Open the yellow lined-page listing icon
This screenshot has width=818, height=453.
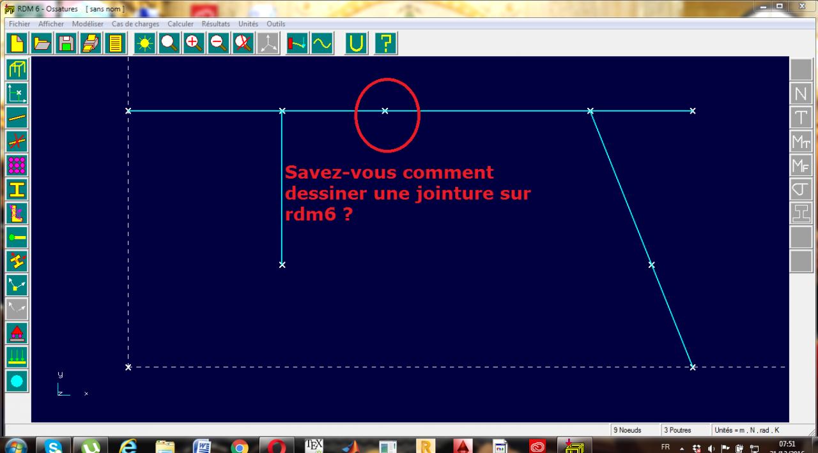pyautogui.click(x=116, y=43)
